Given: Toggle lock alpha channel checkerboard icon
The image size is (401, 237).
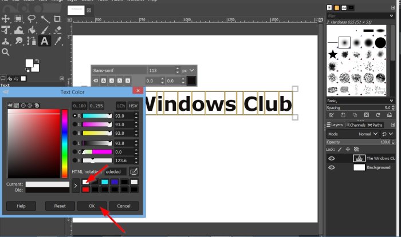Looking at the screenshot, I should [356, 149].
